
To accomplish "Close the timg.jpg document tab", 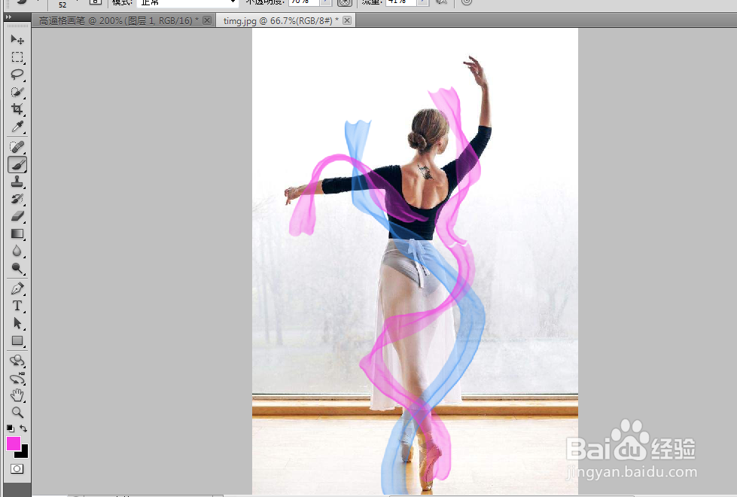I will pos(347,20).
